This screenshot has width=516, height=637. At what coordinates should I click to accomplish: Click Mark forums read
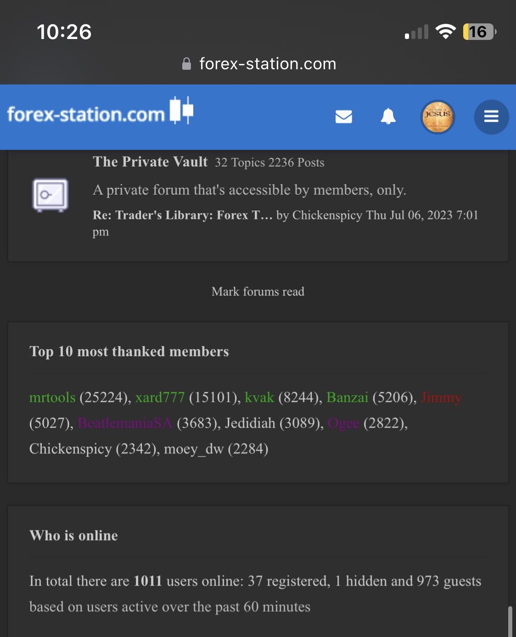pyautogui.click(x=258, y=291)
